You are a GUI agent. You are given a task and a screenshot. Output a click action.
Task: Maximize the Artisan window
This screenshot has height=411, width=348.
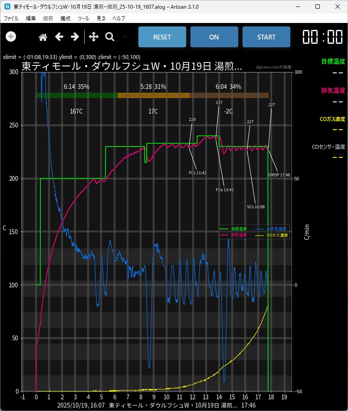tap(318, 7)
